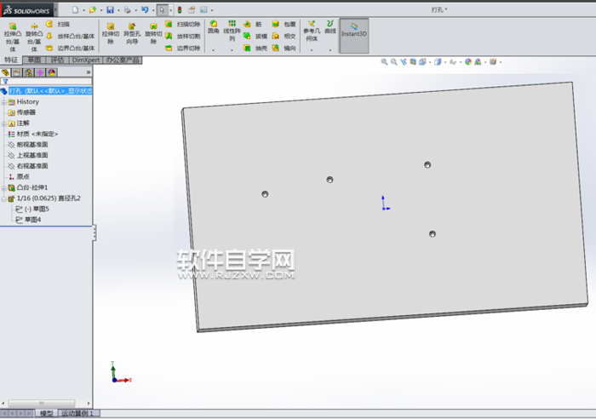
Task: Select the 镜向 mirror tool
Action: (x=284, y=48)
